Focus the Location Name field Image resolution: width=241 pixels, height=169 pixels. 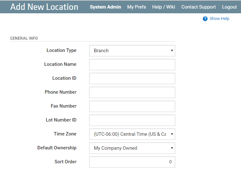132,65
